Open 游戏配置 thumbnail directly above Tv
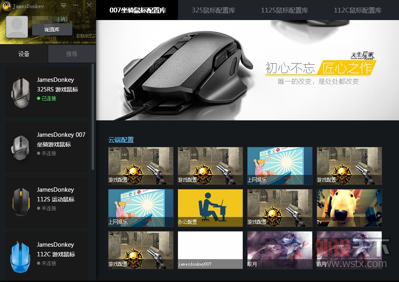 pyautogui.click(x=349, y=166)
